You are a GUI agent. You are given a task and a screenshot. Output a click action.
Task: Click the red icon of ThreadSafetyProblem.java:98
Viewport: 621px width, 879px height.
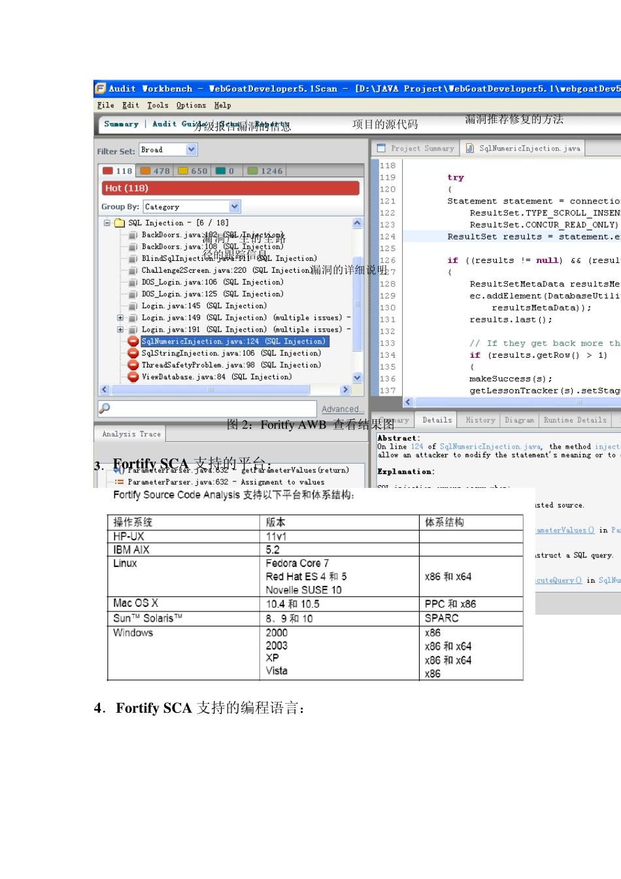(133, 365)
